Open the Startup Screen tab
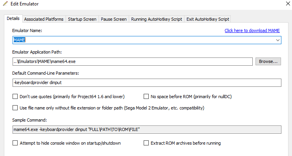The height and width of the screenshot is (156, 292). pyautogui.click(x=82, y=19)
